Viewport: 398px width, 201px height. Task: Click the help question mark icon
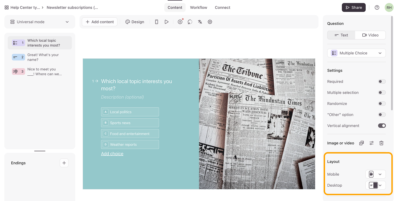[377, 7]
